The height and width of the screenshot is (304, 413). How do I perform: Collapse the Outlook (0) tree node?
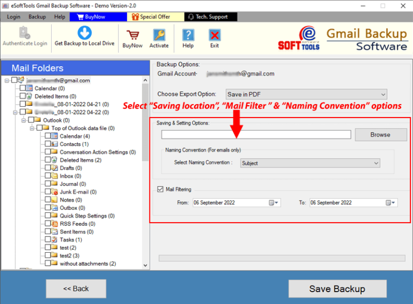point(24,120)
